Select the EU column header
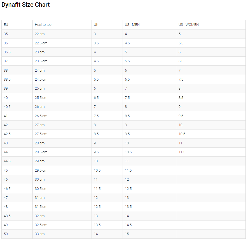 6,25
